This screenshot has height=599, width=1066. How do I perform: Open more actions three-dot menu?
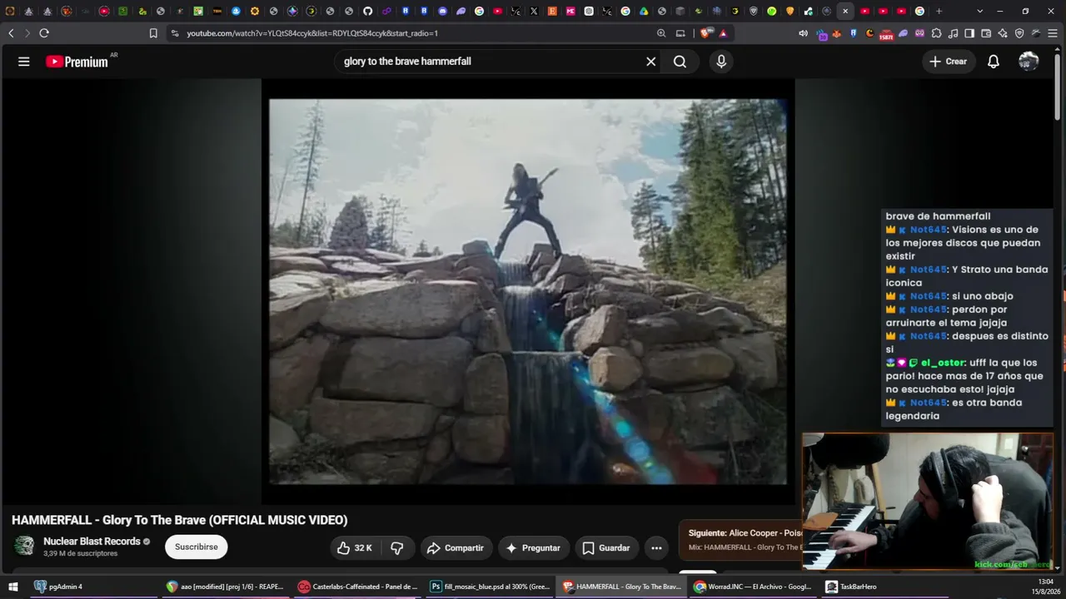pos(656,548)
